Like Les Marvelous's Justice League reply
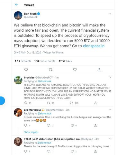Screen dimensions: 118x155 click(72, 125)
